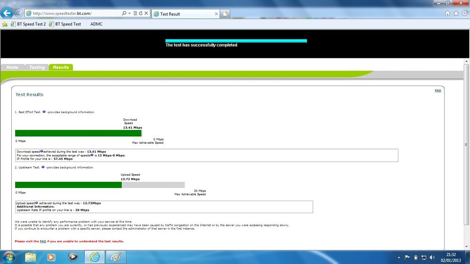Open the network tray icon
Screen dimensions: 470x264
[424, 257]
